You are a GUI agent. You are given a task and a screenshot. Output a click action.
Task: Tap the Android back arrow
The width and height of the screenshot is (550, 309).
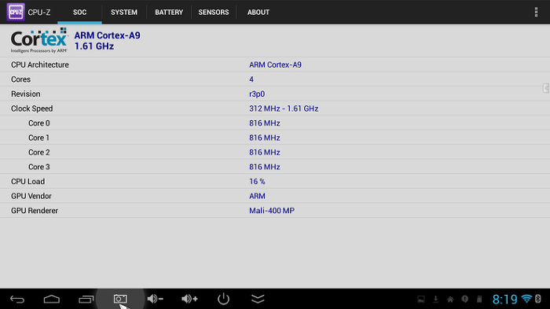coord(17,299)
